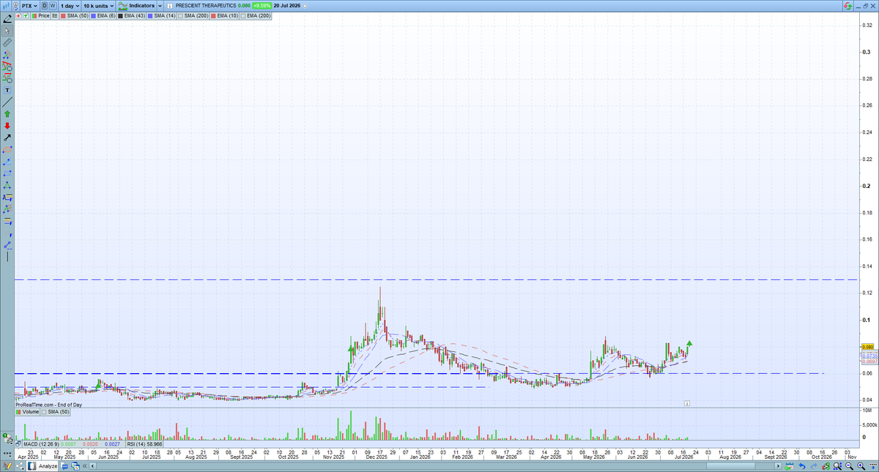879x472 pixels.
Task: Select the ellipse drawing tool
Action: pos(7,149)
